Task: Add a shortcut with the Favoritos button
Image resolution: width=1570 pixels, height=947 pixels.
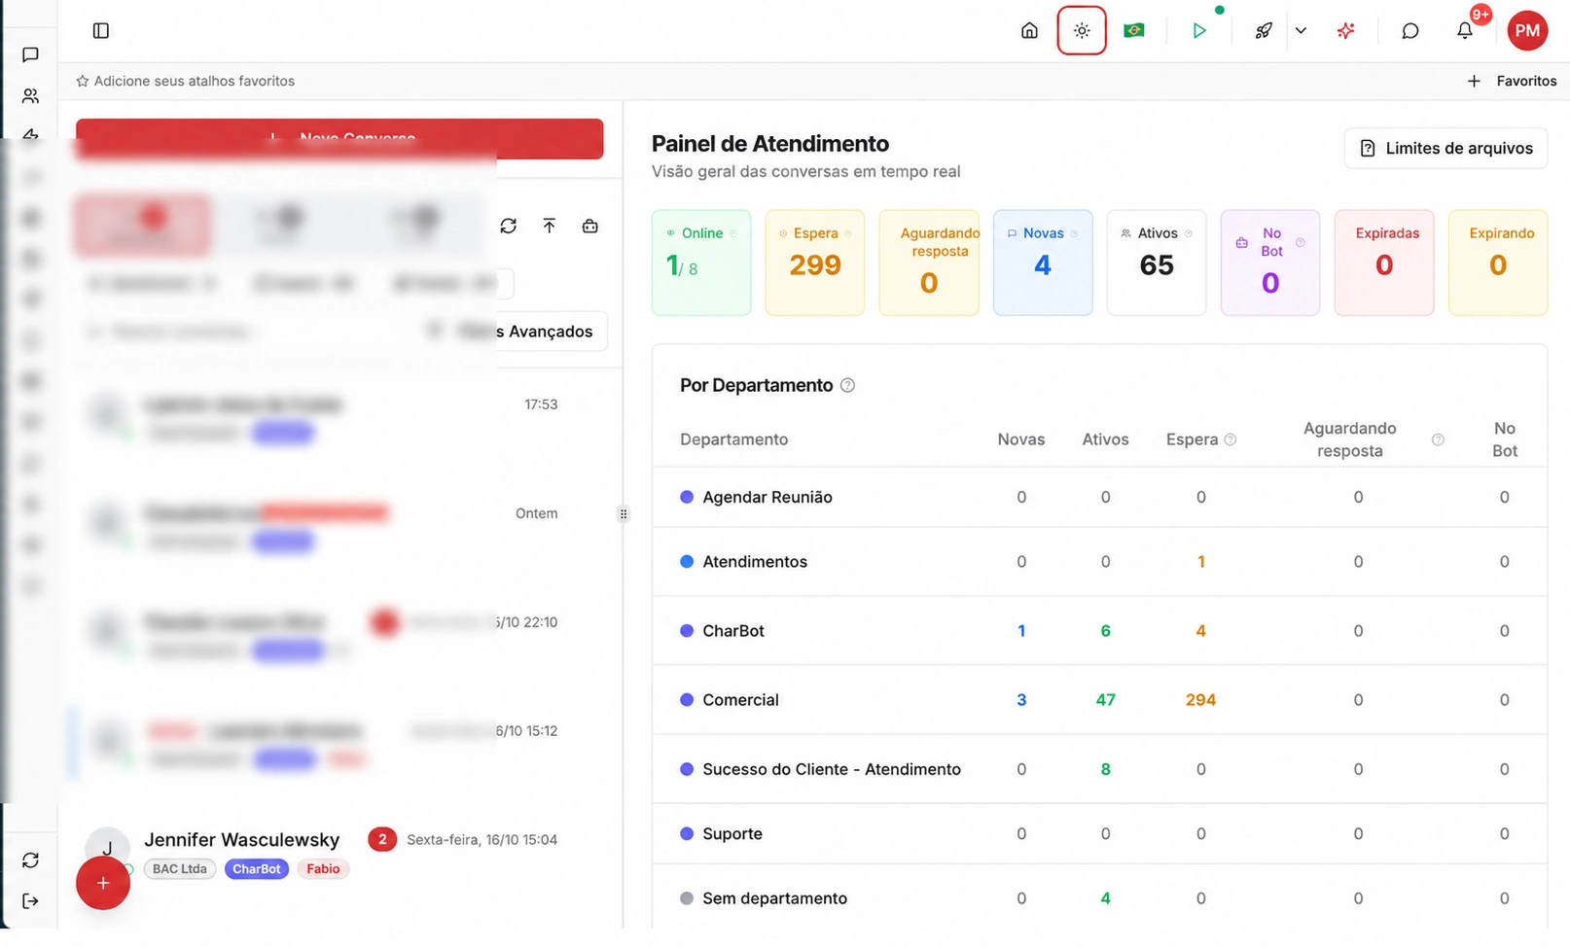Action: 1512,81
